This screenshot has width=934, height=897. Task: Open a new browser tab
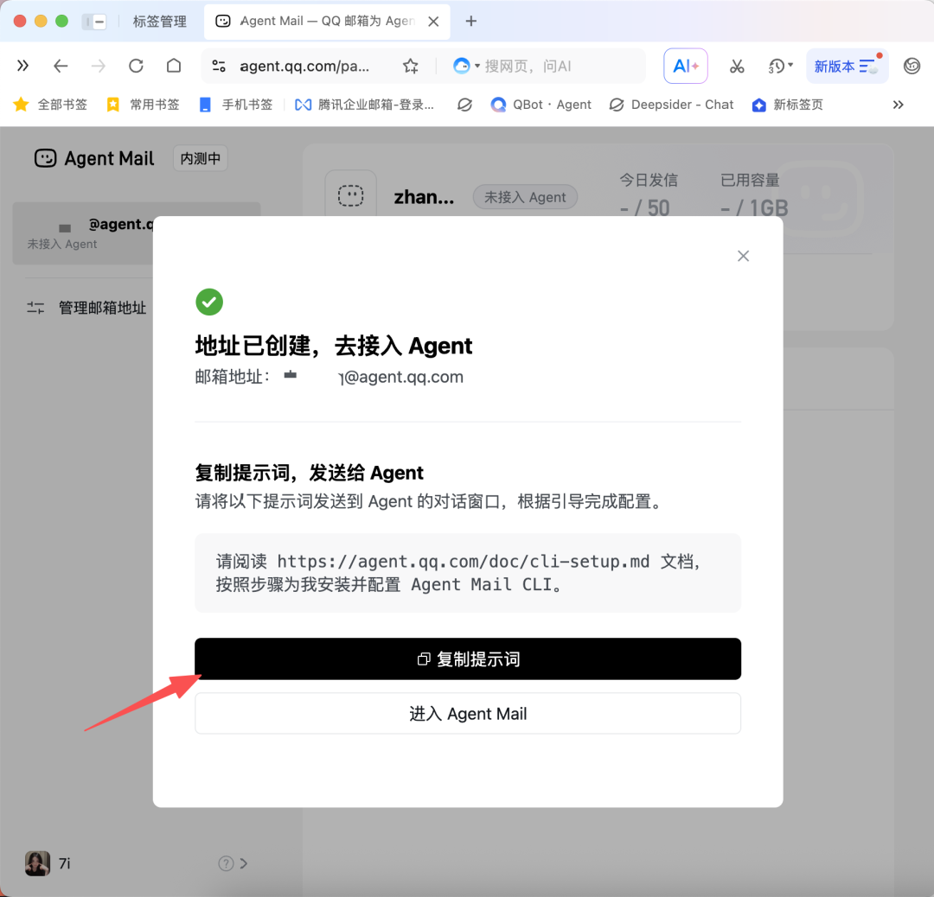[x=470, y=22]
